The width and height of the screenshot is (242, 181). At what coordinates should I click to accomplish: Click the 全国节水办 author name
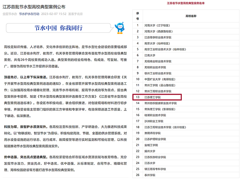pos(10,15)
